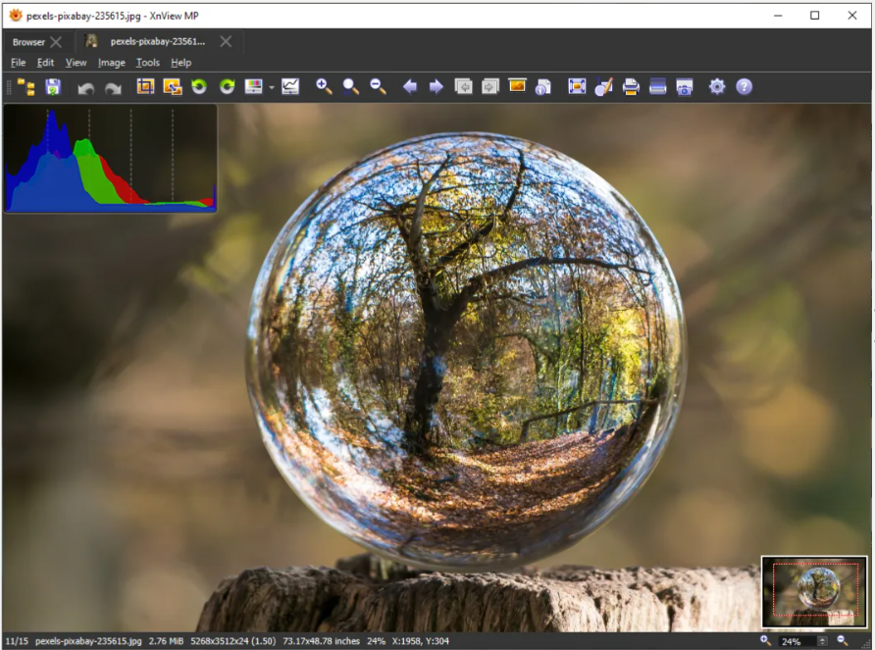This screenshot has width=875, height=650.
Task: Undo the last change
Action: (x=86, y=86)
